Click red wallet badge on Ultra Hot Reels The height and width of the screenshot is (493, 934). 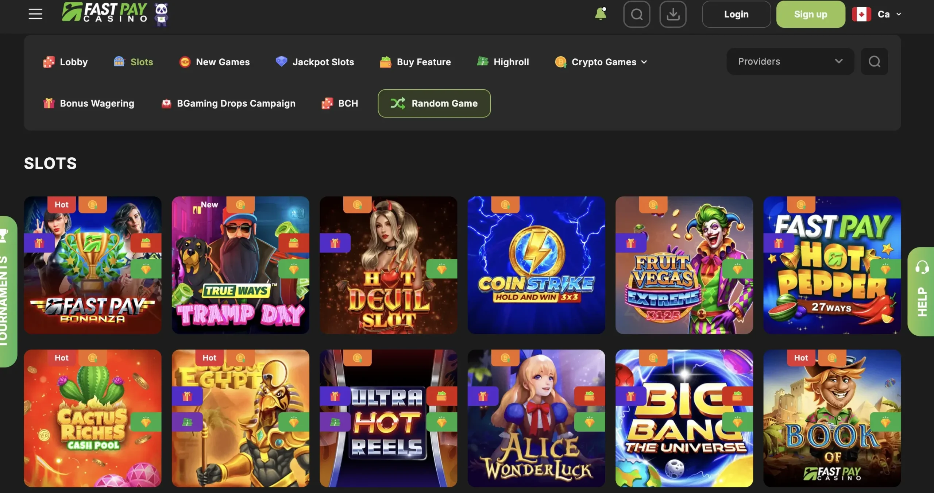(x=441, y=396)
